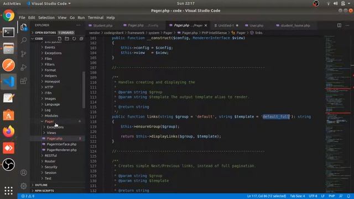Image resolution: width=354 pixels, height=199 pixels.
Task: Open the Run and Debug view
Action: click(x=24, y=67)
